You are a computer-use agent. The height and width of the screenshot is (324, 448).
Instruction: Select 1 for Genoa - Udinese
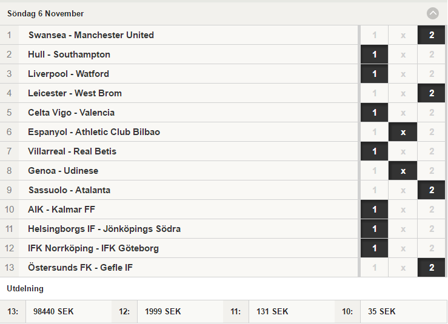pos(374,171)
